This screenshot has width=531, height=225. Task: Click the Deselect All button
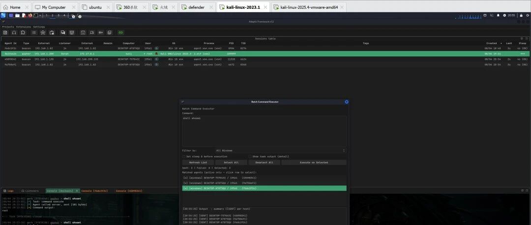click(x=264, y=163)
